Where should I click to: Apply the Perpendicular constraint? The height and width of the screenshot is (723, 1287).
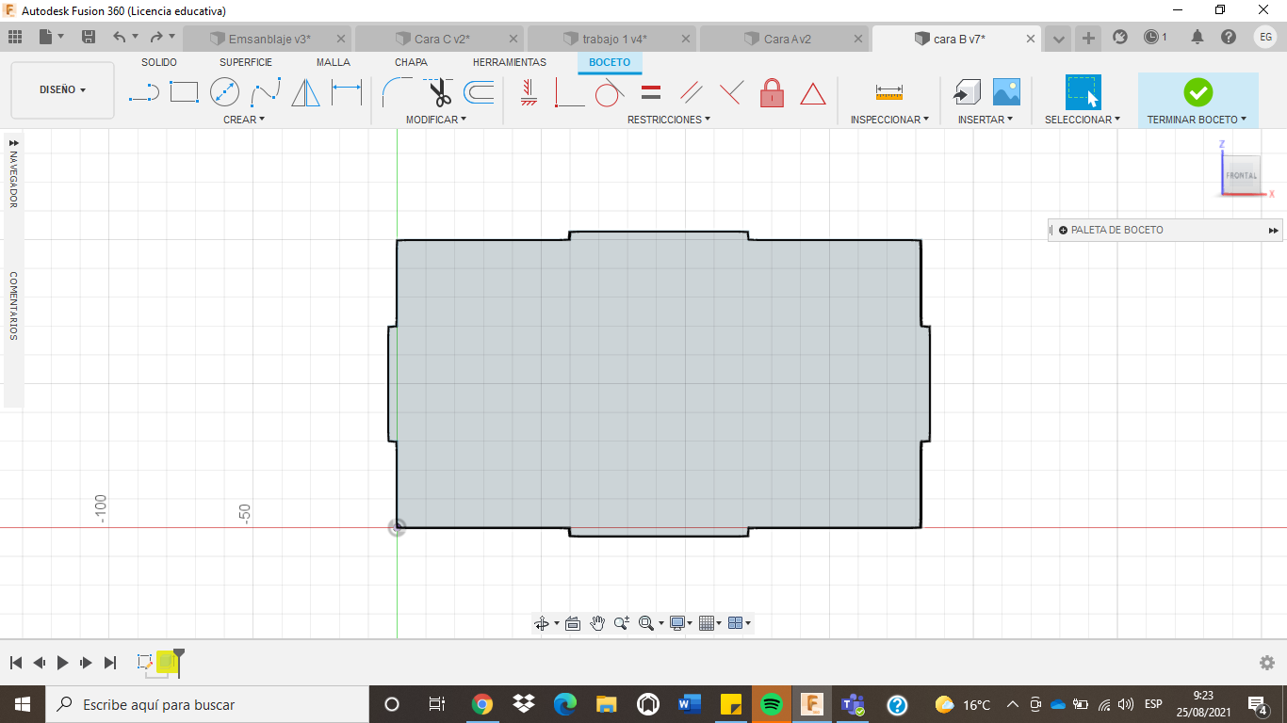[731, 93]
